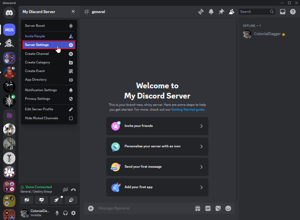Image resolution: width=300 pixels, height=220 pixels.
Task: Open the white flower emblem server icon
Action: tap(9, 172)
